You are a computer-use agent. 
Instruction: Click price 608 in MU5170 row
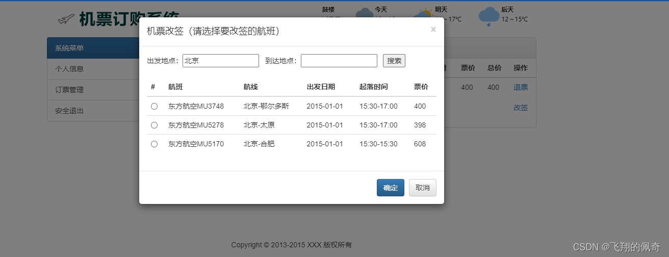420,144
